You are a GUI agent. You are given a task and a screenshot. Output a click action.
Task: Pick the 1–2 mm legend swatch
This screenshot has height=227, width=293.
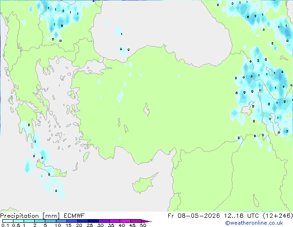[x=29, y=221]
